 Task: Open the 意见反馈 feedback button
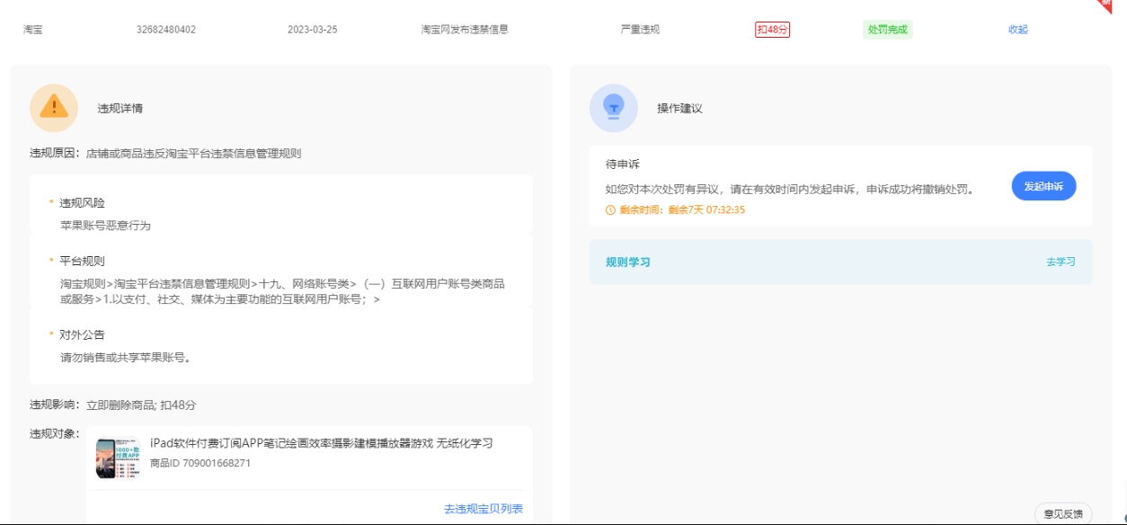1063,514
